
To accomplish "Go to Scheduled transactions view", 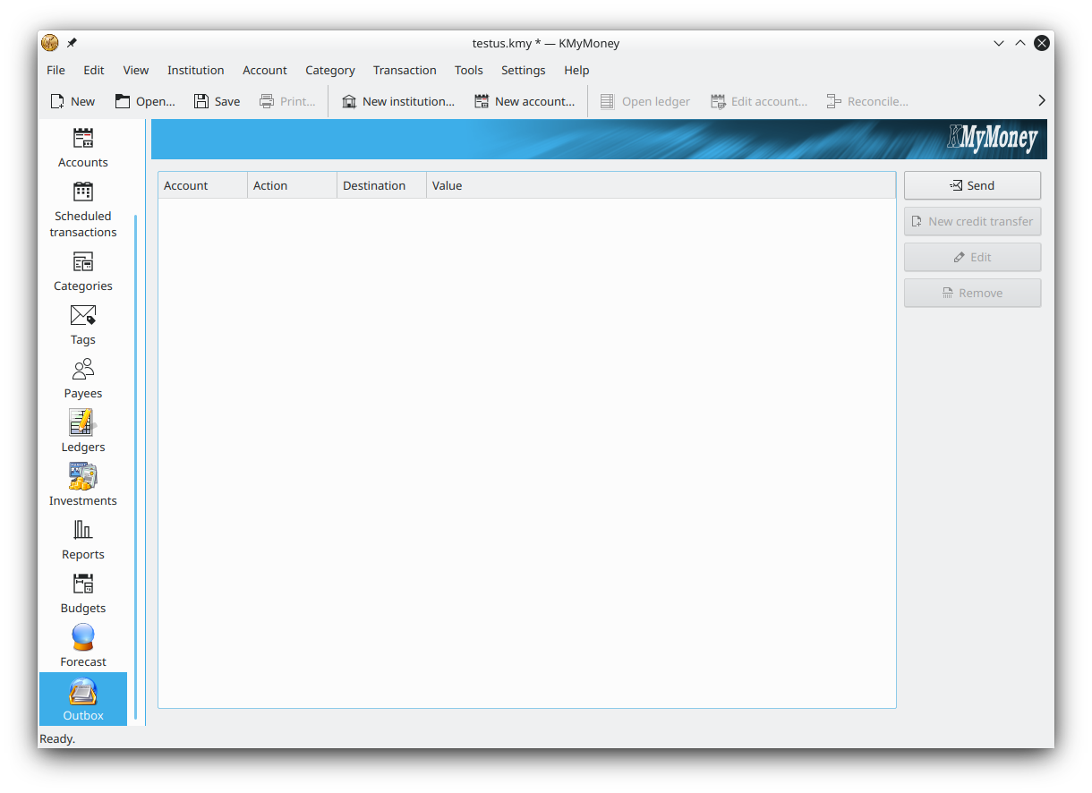I will [83, 192].
